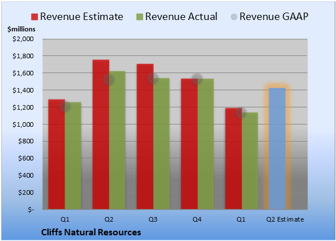
Task: Click the 'Q2 Estimate' axis label
Action: (x=285, y=219)
